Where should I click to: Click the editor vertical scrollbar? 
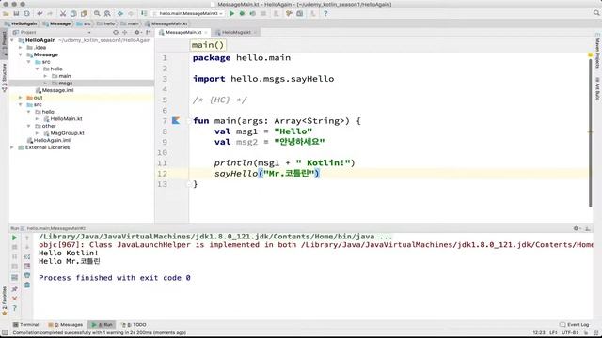pyautogui.click(x=591, y=132)
